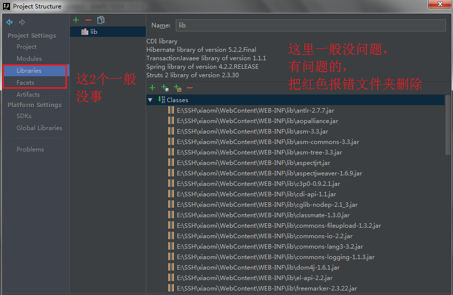Click the library Name input field

click(311, 25)
